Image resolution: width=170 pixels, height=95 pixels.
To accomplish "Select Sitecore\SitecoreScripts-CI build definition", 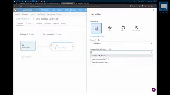I will tap(122, 62).
